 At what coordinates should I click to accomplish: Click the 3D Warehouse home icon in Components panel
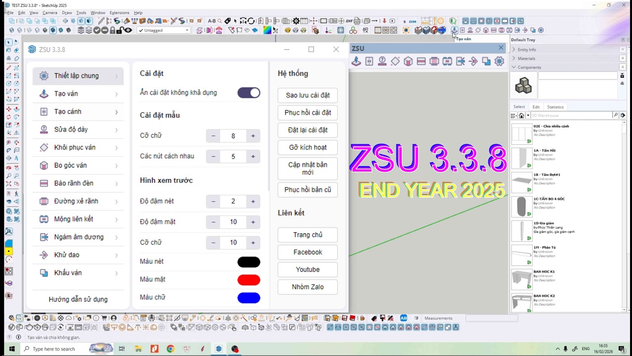[521, 115]
